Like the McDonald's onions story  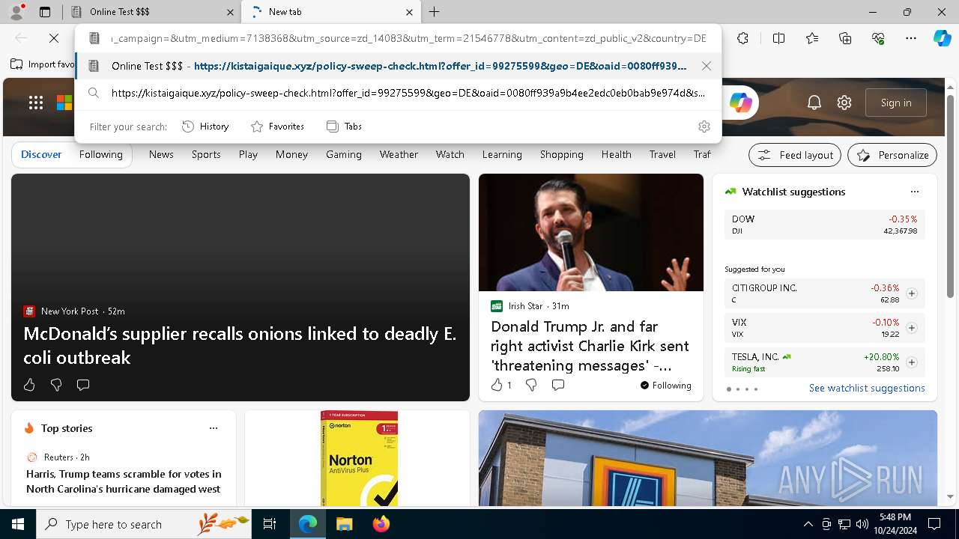pyautogui.click(x=29, y=385)
